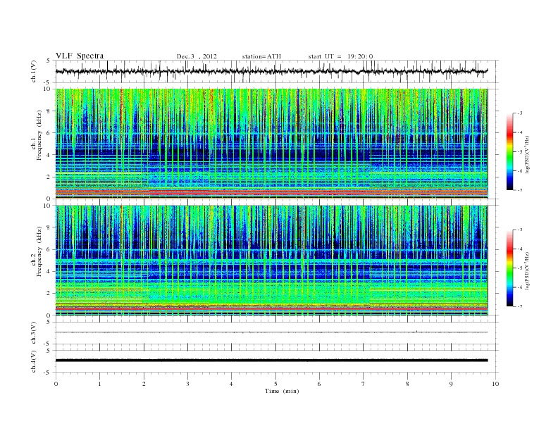
Task: Click the time axis tick label '10'
Action: pos(495,384)
